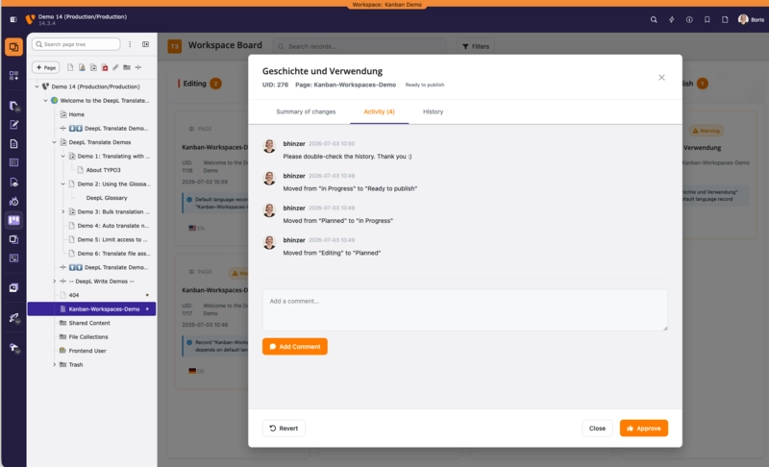Click the lightning bolt cache icon
Image resolution: width=769 pixels, height=467 pixels.
tap(671, 19)
